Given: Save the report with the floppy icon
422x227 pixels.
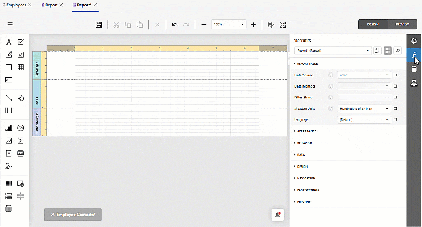Looking at the screenshot, I should (x=99, y=24).
